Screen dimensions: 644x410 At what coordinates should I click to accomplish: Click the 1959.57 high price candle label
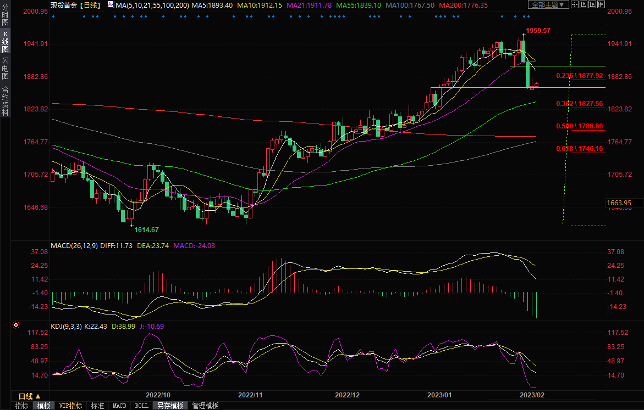537,31
